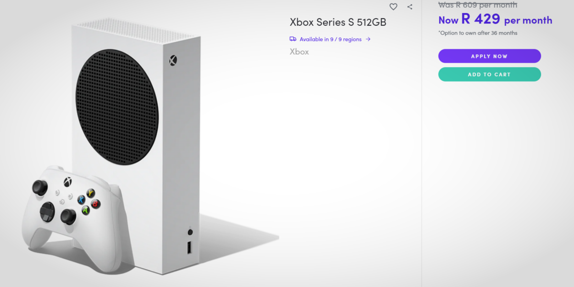The width and height of the screenshot is (574, 287).
Task: Click the arrow next to regions availability
Action: pyautogui.click(x=368, y=39)
